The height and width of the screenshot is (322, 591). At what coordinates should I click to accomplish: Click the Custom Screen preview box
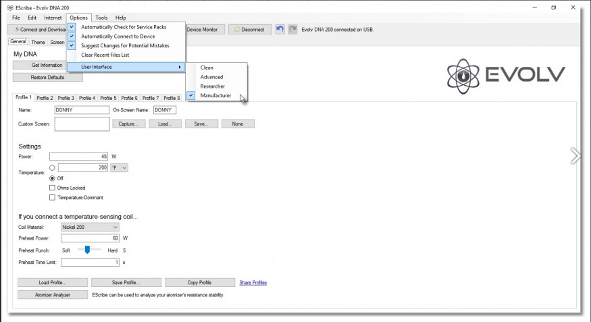(x=82, y=124)
